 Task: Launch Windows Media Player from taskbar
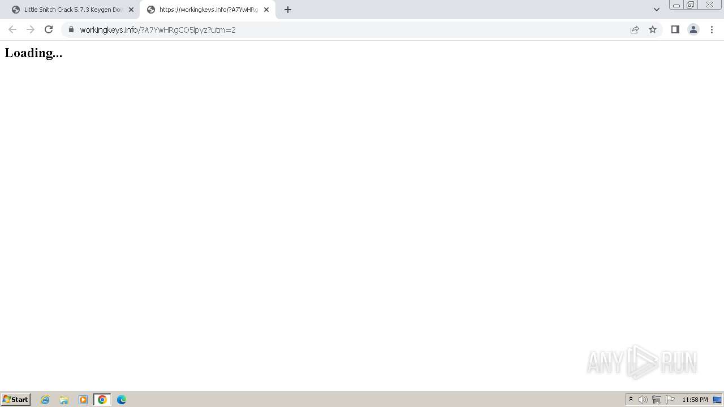click(x=83, y=400)
